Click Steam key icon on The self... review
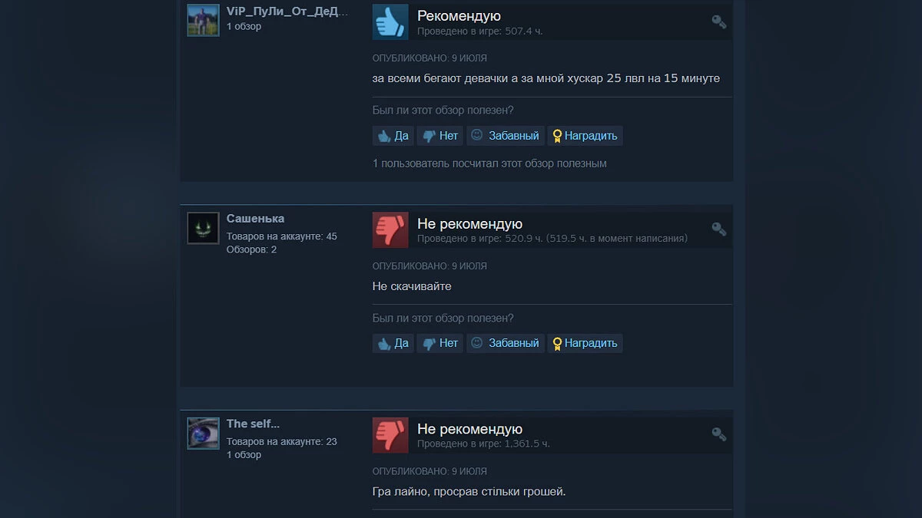 click(719, 434)
